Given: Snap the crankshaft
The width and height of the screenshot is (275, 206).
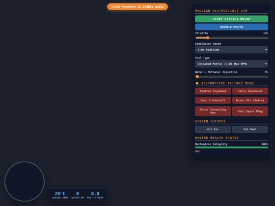Looking at the screenshot, I should click(x=213, y=100).
